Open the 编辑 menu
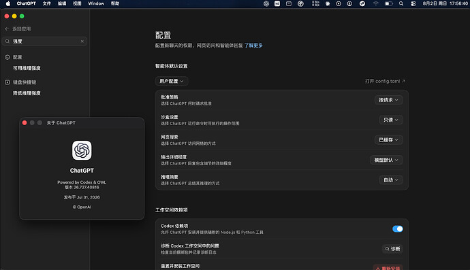470x270 pixels. 62,3
